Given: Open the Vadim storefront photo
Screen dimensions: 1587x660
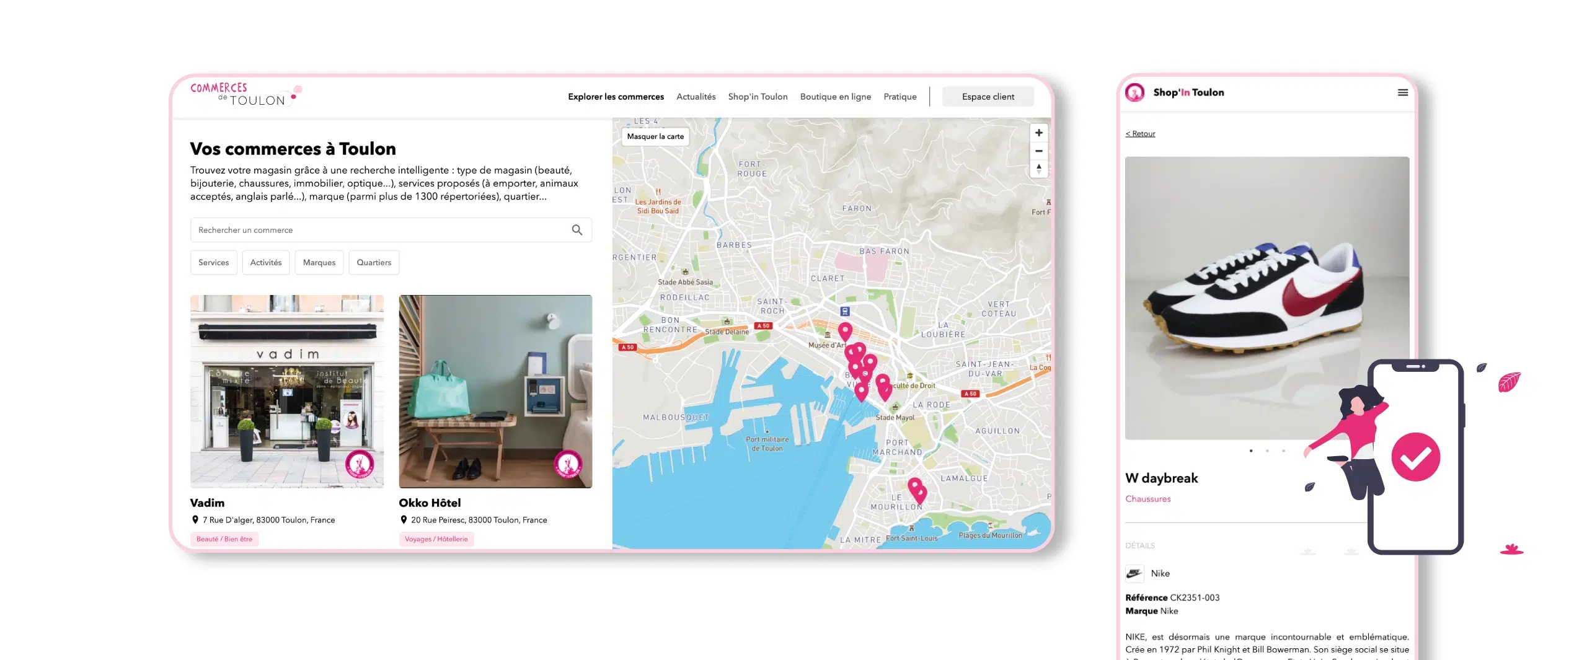Looking at the screenshot, I should [x=286, y=391].
